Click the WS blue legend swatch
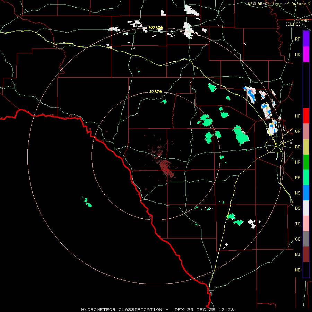Image resolution: width=312 pixels, height=312 pixels. click(x=306, y=193)
